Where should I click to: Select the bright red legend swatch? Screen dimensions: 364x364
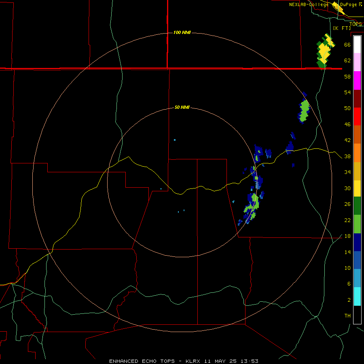click(x=357, y=116)
